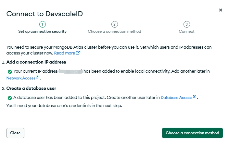Click the 'Add a connection IP address' heading
The width and height of the screenshot is (229, 144).
[x=36, y=62]
